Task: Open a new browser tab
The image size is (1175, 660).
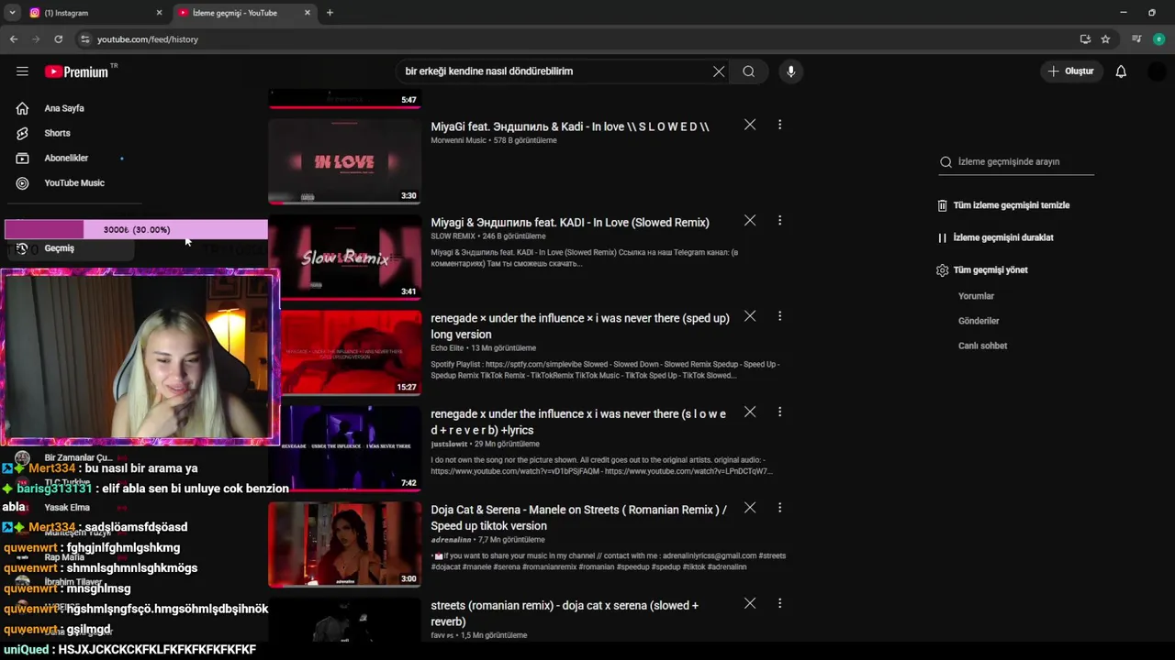Action: [x=330, y=13]
